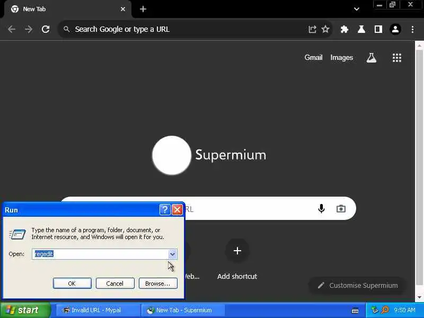Click the Add shortcut plus icon
This screenshot has width=424, height=318.
pos(237,251)
